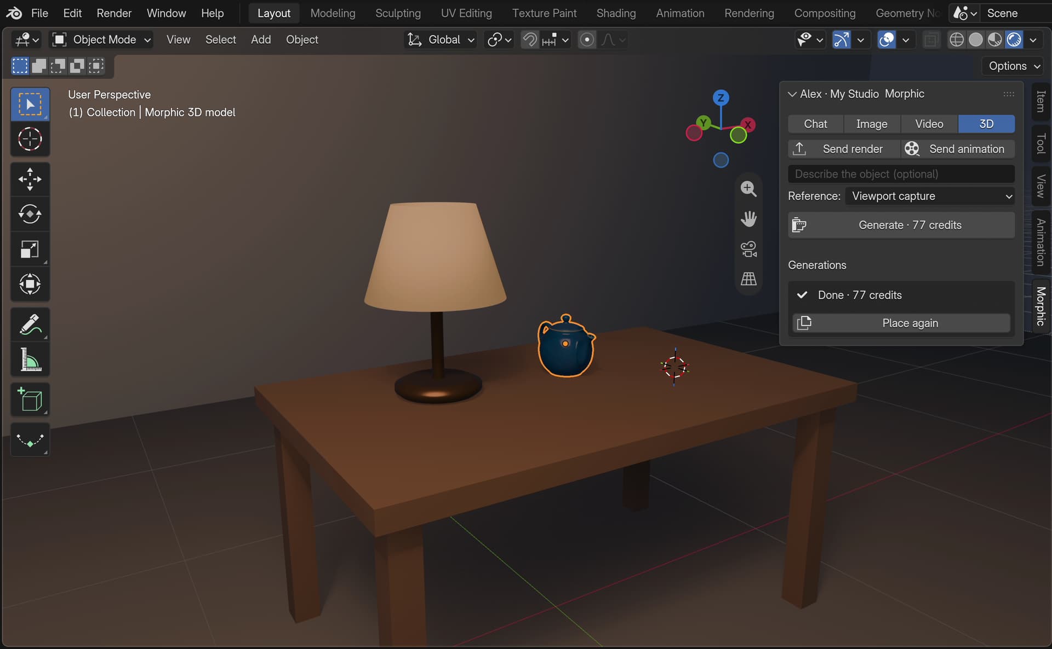
Task: Switch to the Shading workspace tab
Action: [616, 13]
